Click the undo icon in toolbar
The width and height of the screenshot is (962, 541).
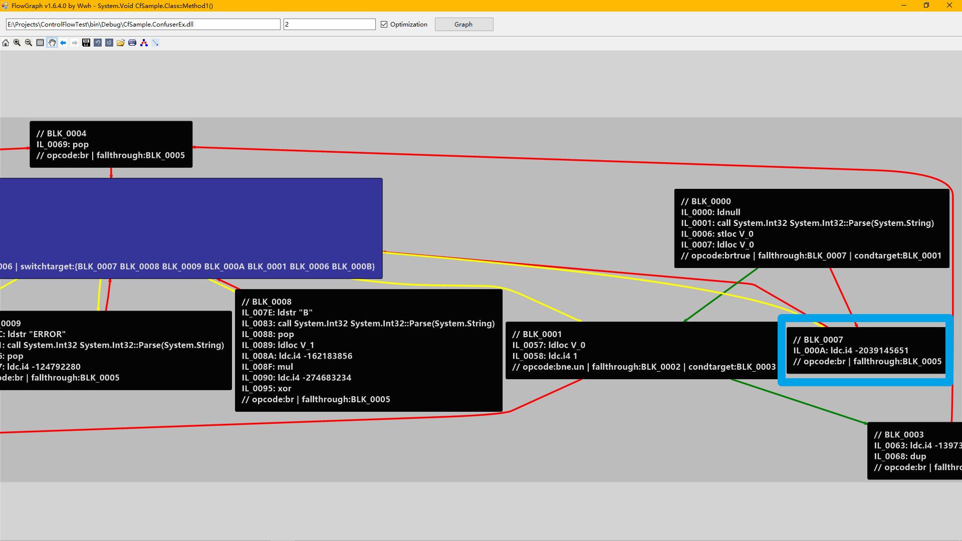[98, 43]
